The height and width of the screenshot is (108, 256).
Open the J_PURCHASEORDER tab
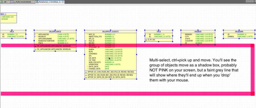[x=22, y=2]
